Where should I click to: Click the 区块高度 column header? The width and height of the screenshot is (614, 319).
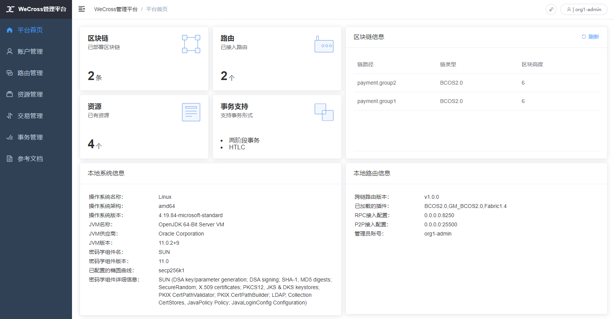coord(532,64)
